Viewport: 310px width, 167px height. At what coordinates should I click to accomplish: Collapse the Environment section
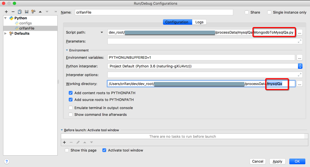[67, 50]
